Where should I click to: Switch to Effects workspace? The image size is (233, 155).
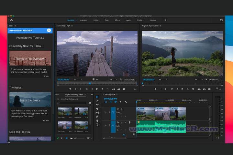click(117, 20)
